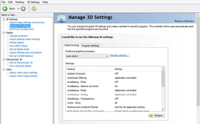Click the Setting column header
Screen dimensions: 200x124
137,69
